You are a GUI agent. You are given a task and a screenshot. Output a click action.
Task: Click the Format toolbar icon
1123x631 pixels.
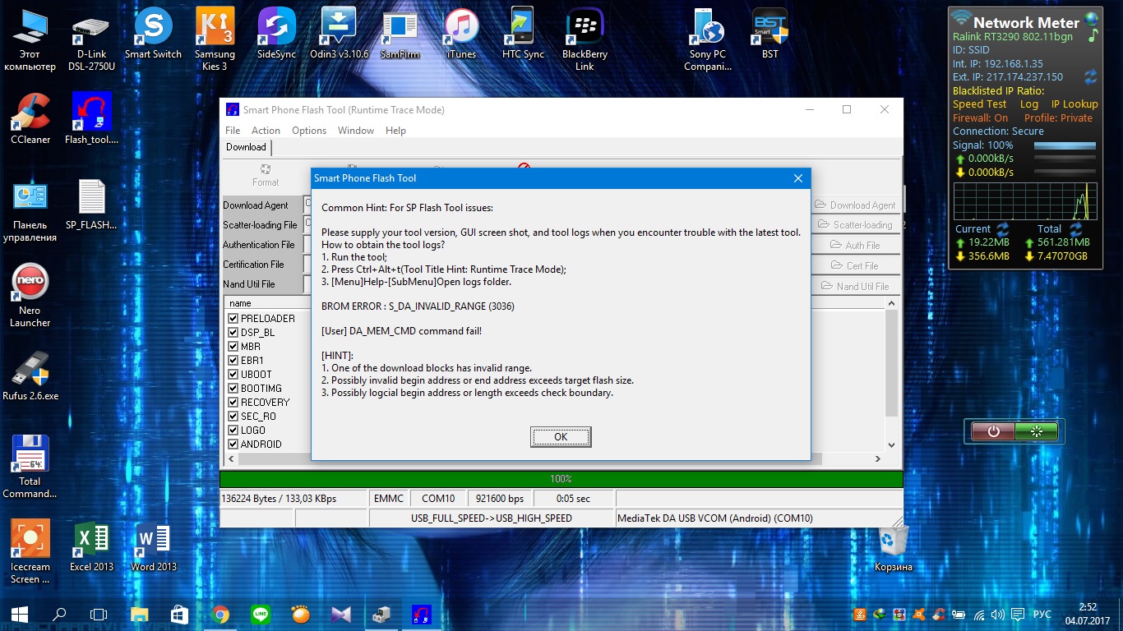click(266, 174)
